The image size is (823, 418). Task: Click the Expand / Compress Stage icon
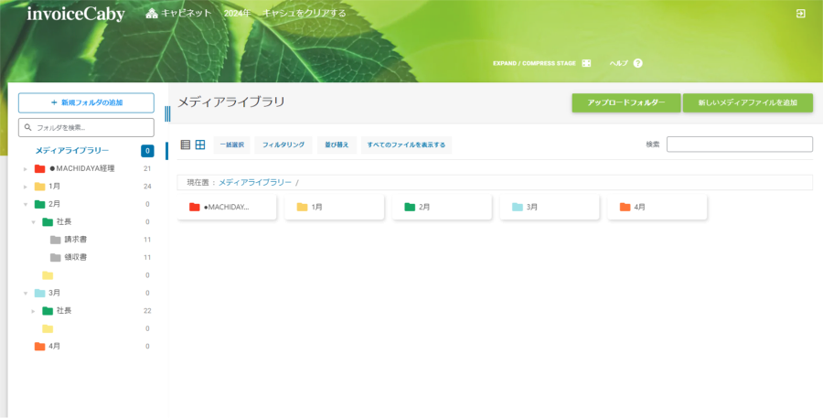pos(586,63)
